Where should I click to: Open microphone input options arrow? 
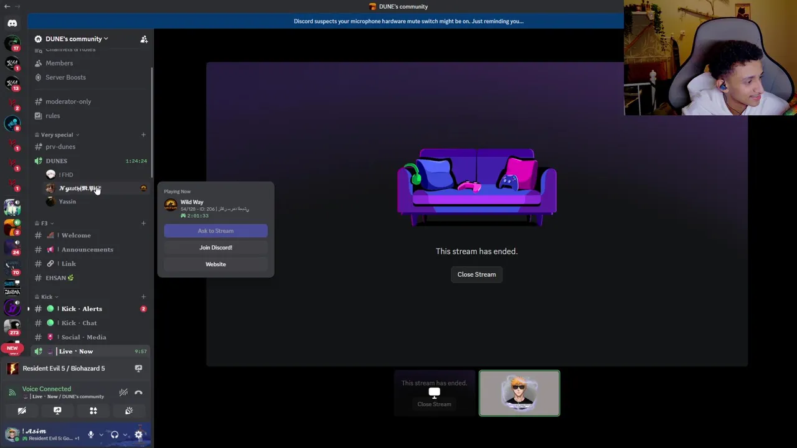101,435
